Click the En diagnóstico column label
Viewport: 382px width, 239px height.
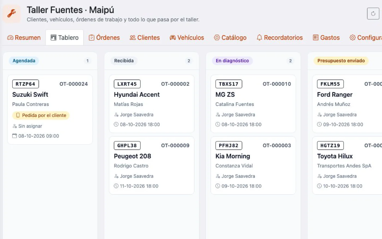click(232, 61)
